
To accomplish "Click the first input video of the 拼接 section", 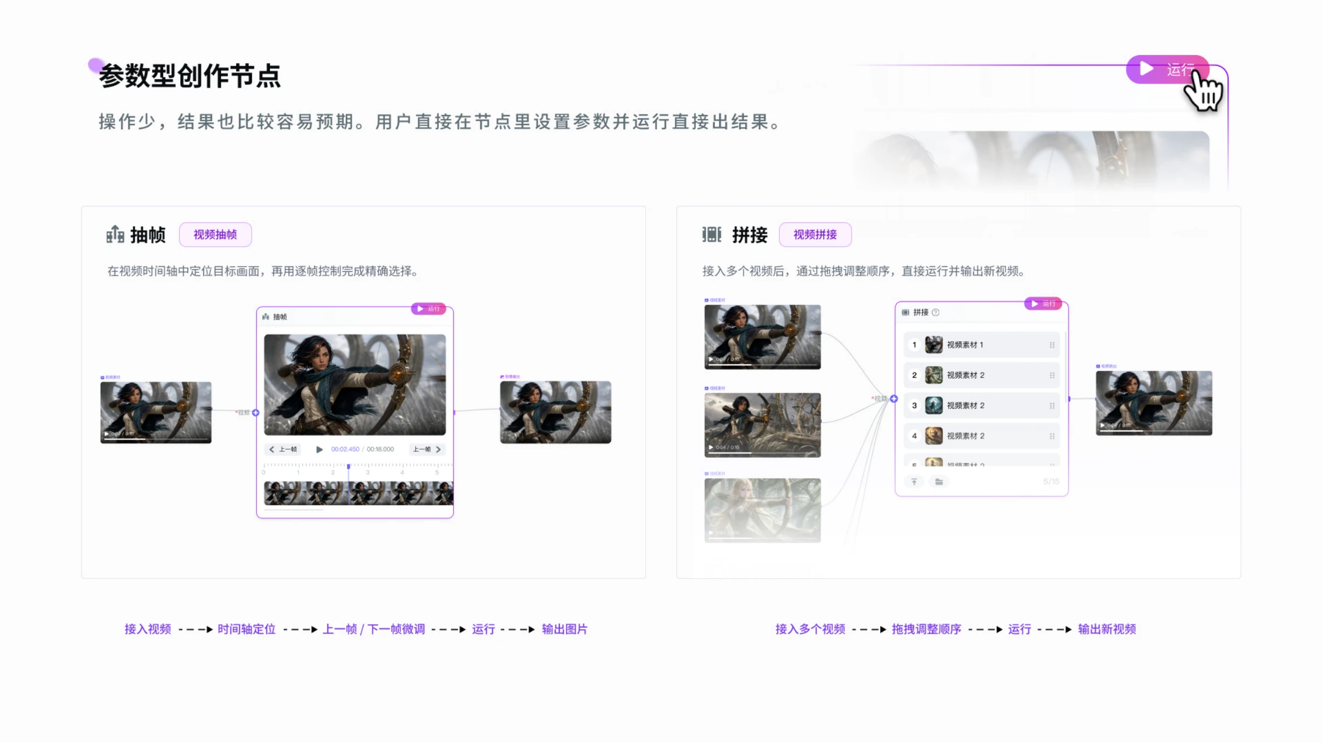I will click(762, 337).
